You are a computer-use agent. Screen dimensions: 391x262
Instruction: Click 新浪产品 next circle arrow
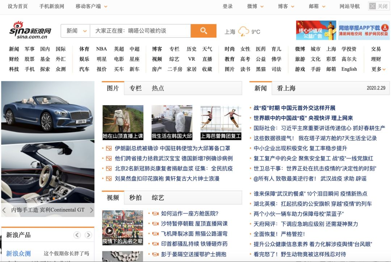[x=88, y=235]
